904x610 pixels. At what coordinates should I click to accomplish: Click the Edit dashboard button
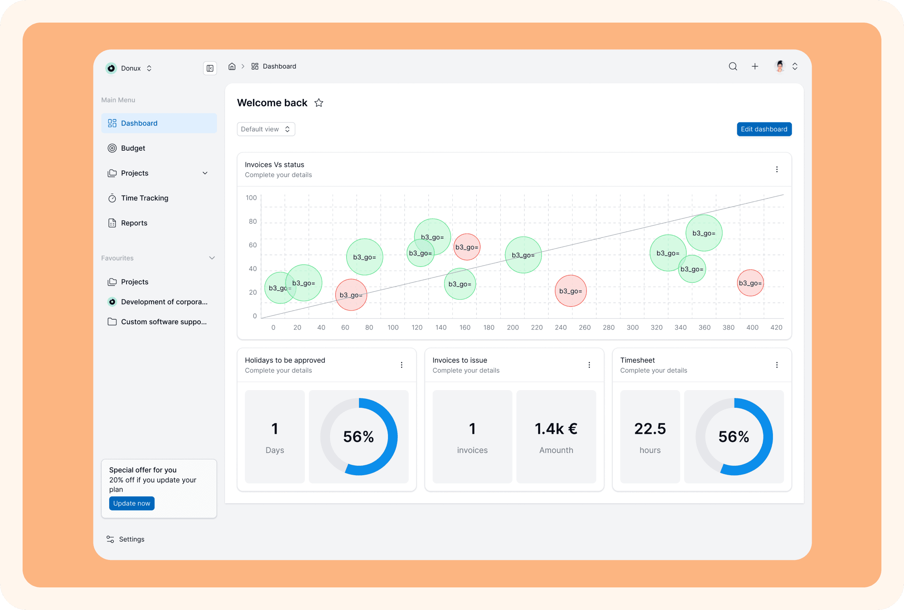coord(764,129)
